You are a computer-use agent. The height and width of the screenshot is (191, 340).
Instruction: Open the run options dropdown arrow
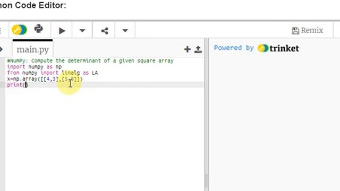click(82, 31)
